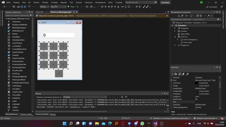Click 'Выбрать репозиторий' in status bar

pyautogui.click(x=206, y=119)
